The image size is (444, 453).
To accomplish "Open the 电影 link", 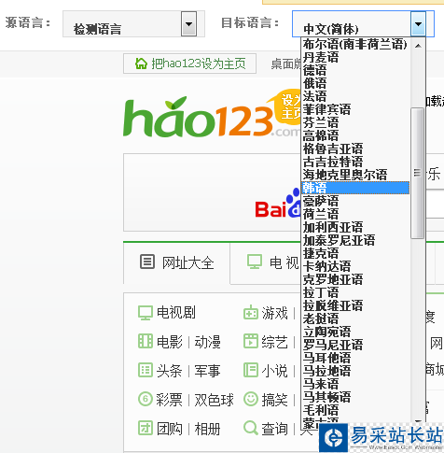I will pos(170,342).
